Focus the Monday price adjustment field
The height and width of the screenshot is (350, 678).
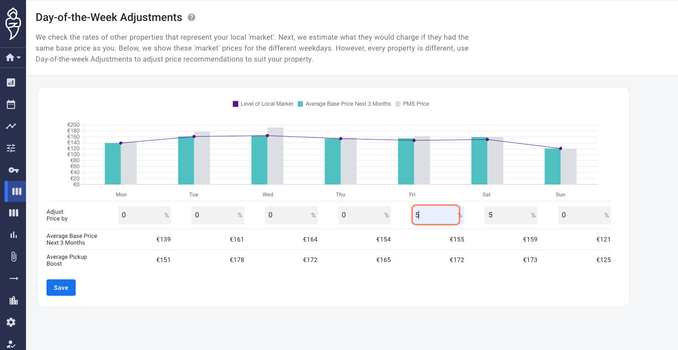click(145, 215)
